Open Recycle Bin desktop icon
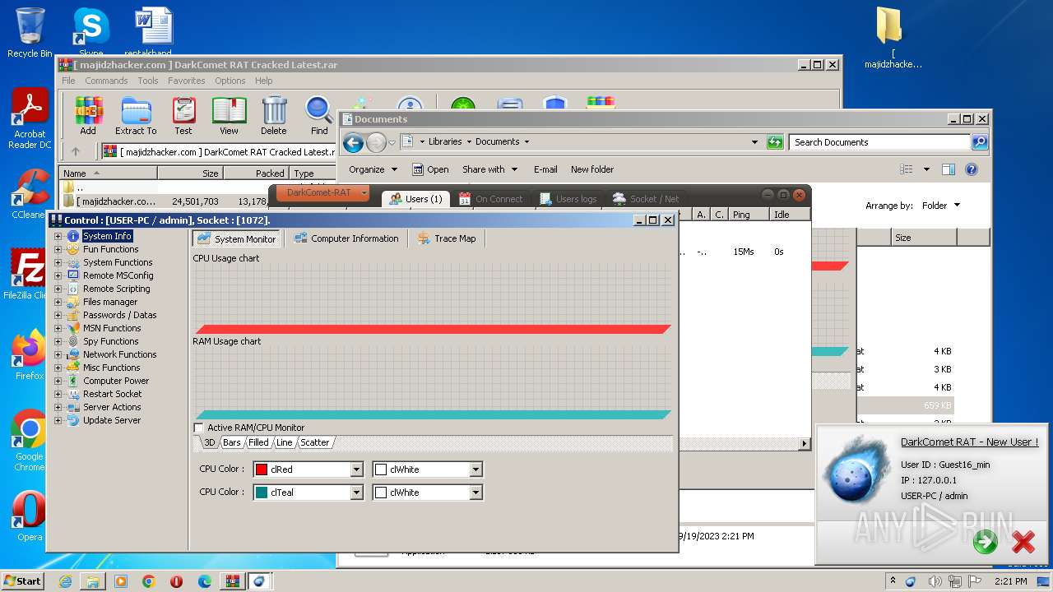 pos(30,33)
